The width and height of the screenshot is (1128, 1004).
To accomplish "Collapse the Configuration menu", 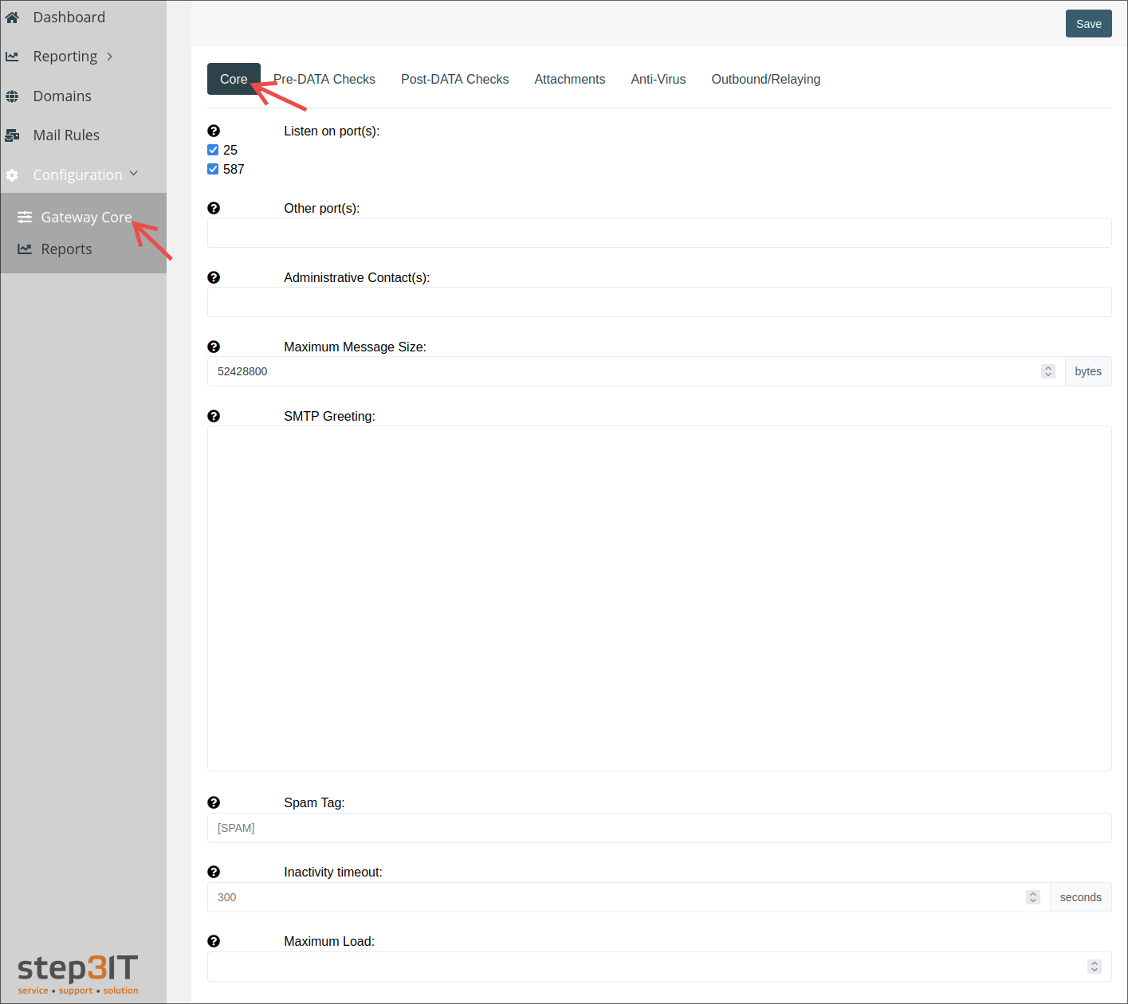I will coord(132,175).
